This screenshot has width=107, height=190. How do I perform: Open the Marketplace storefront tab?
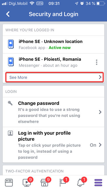[45, 182]
